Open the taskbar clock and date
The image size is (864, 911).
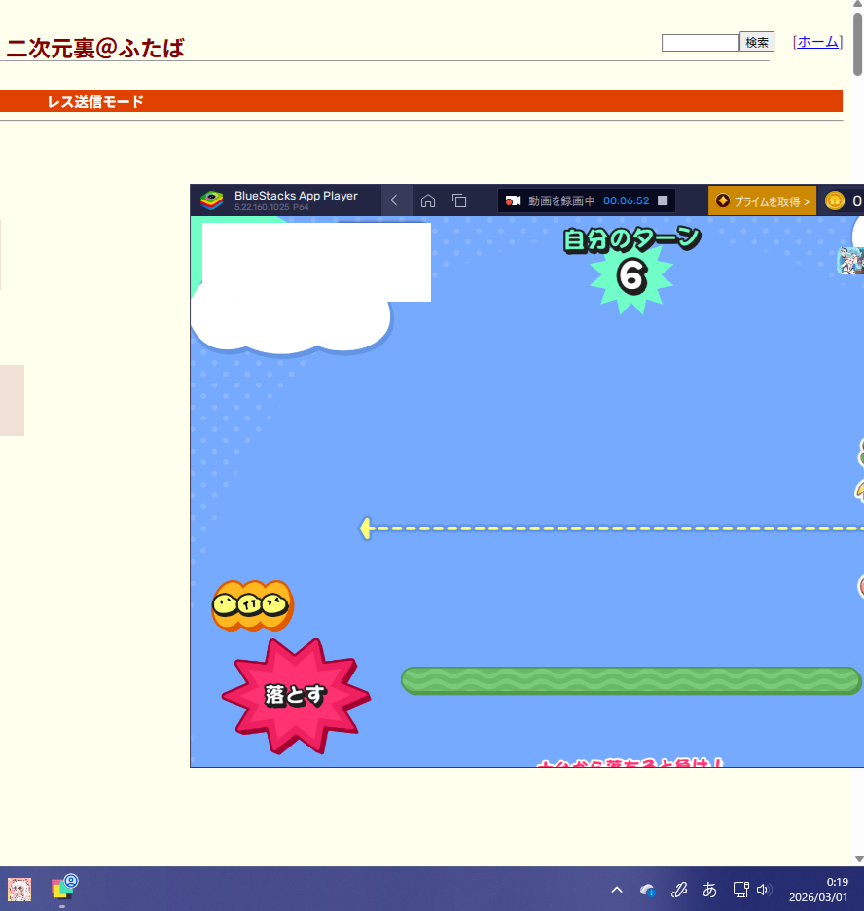(817, 890)
